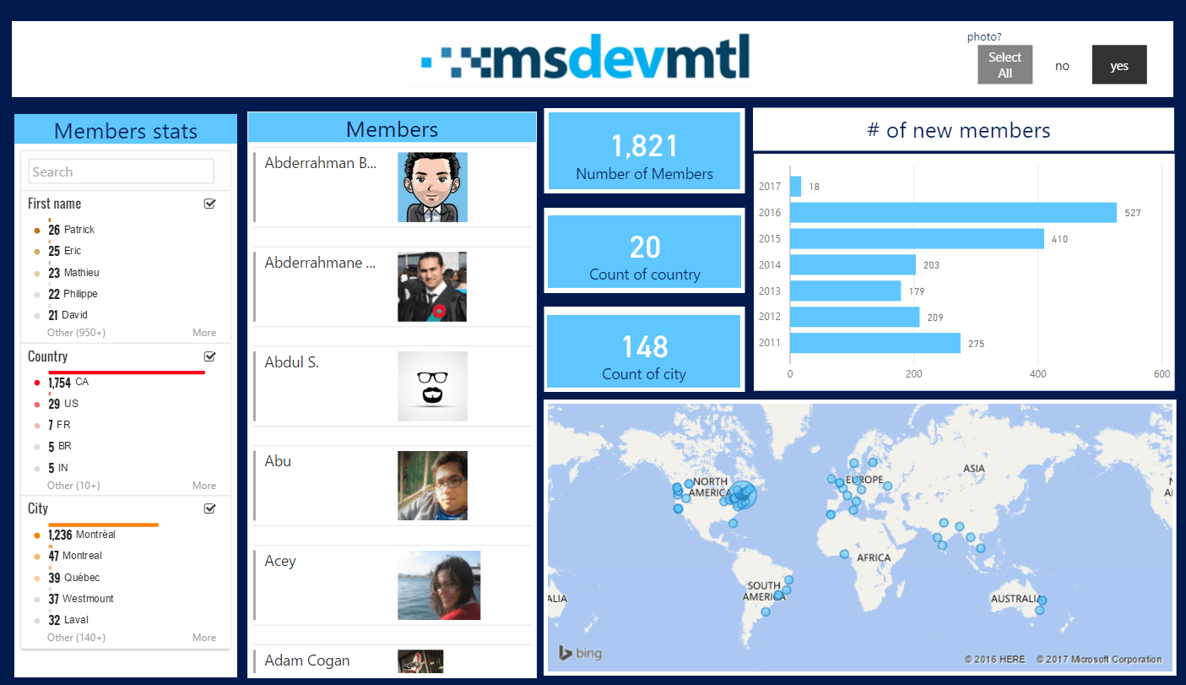
Task: Click the Bing logo on the map
Action: [x=580, y=653]
